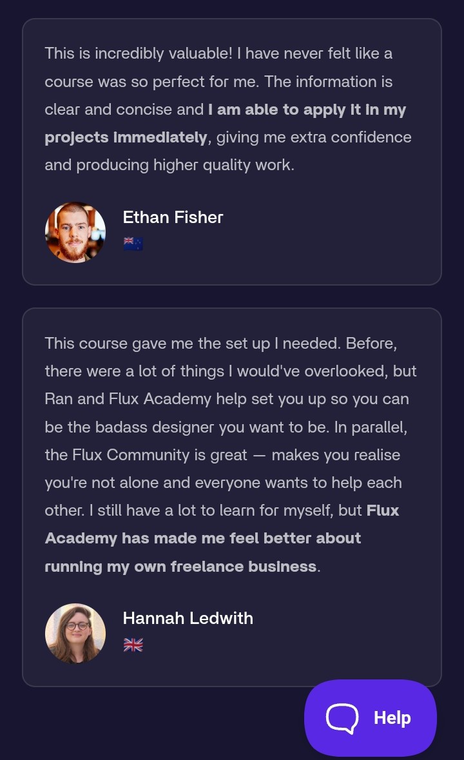This screenshot has height=760, width=464.
Task: Click bold text "I am able to apply it in my"
Action: [307, 110]
